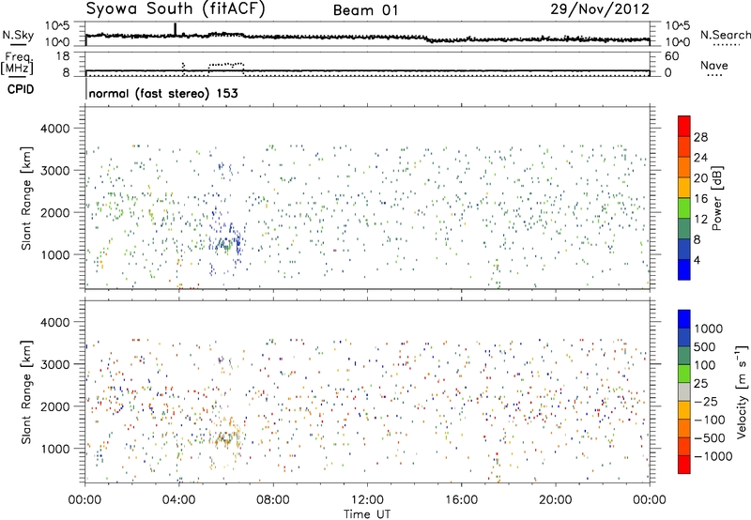This screenshot has height=520, width=751.
Task: Click the 'Time UT' axis label
Action: pyautogui.click(x=367, y=514)
